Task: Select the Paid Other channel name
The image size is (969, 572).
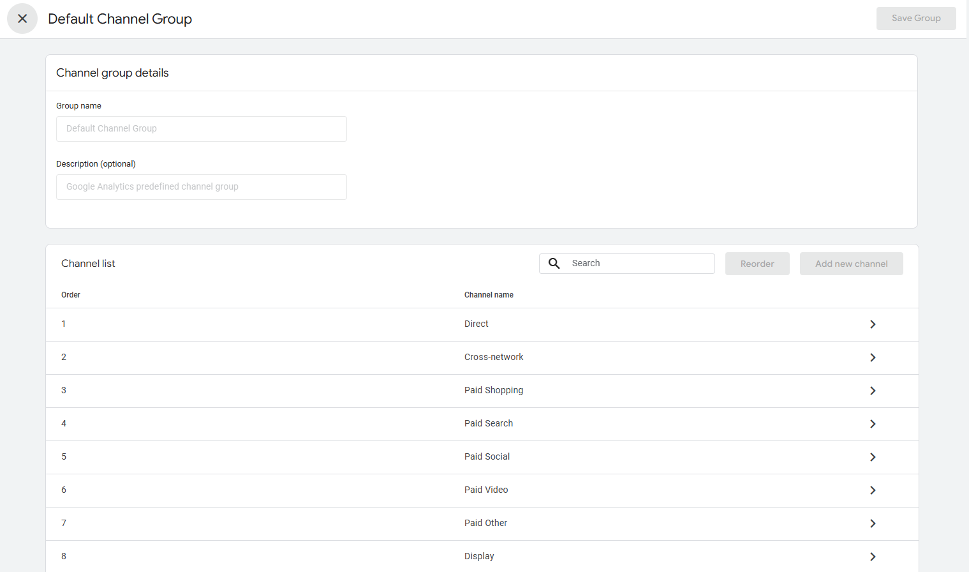Action: (486, 523)
